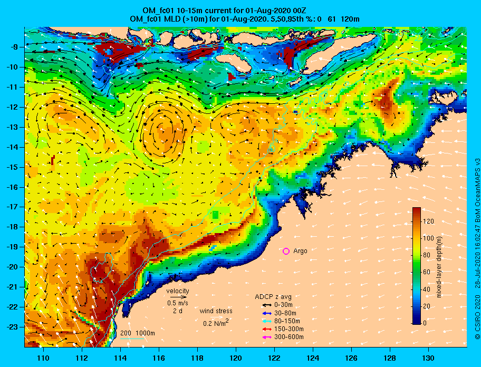The height and width of the screenshot is (367, 481).
Task: Click the longitude label '110'
Action: coord(43,358)
